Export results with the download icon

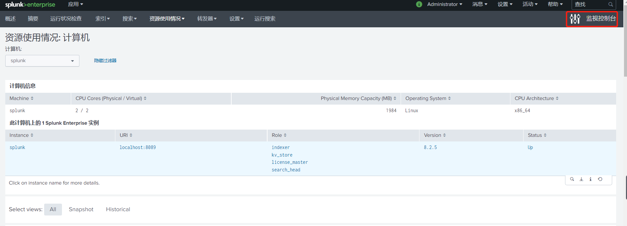coord(581,179)
